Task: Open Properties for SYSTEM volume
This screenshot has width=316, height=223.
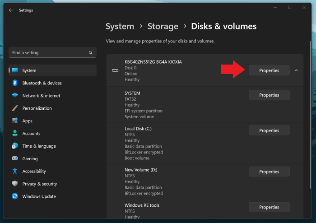Action: [269, 95]
